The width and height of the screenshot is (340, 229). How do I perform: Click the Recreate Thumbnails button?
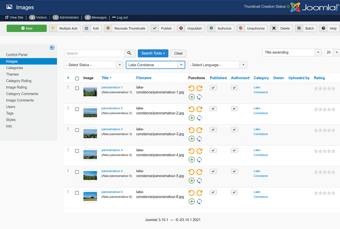(126, 29)
